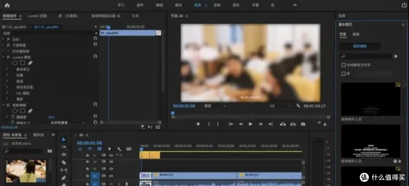Screen dimensions: 409x186
Task: Open the 适合 zoom level dropdown
Action: coord(215,106)
